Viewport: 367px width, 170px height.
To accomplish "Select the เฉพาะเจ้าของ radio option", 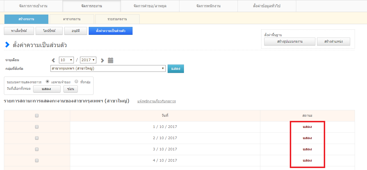I will (47, 82).
